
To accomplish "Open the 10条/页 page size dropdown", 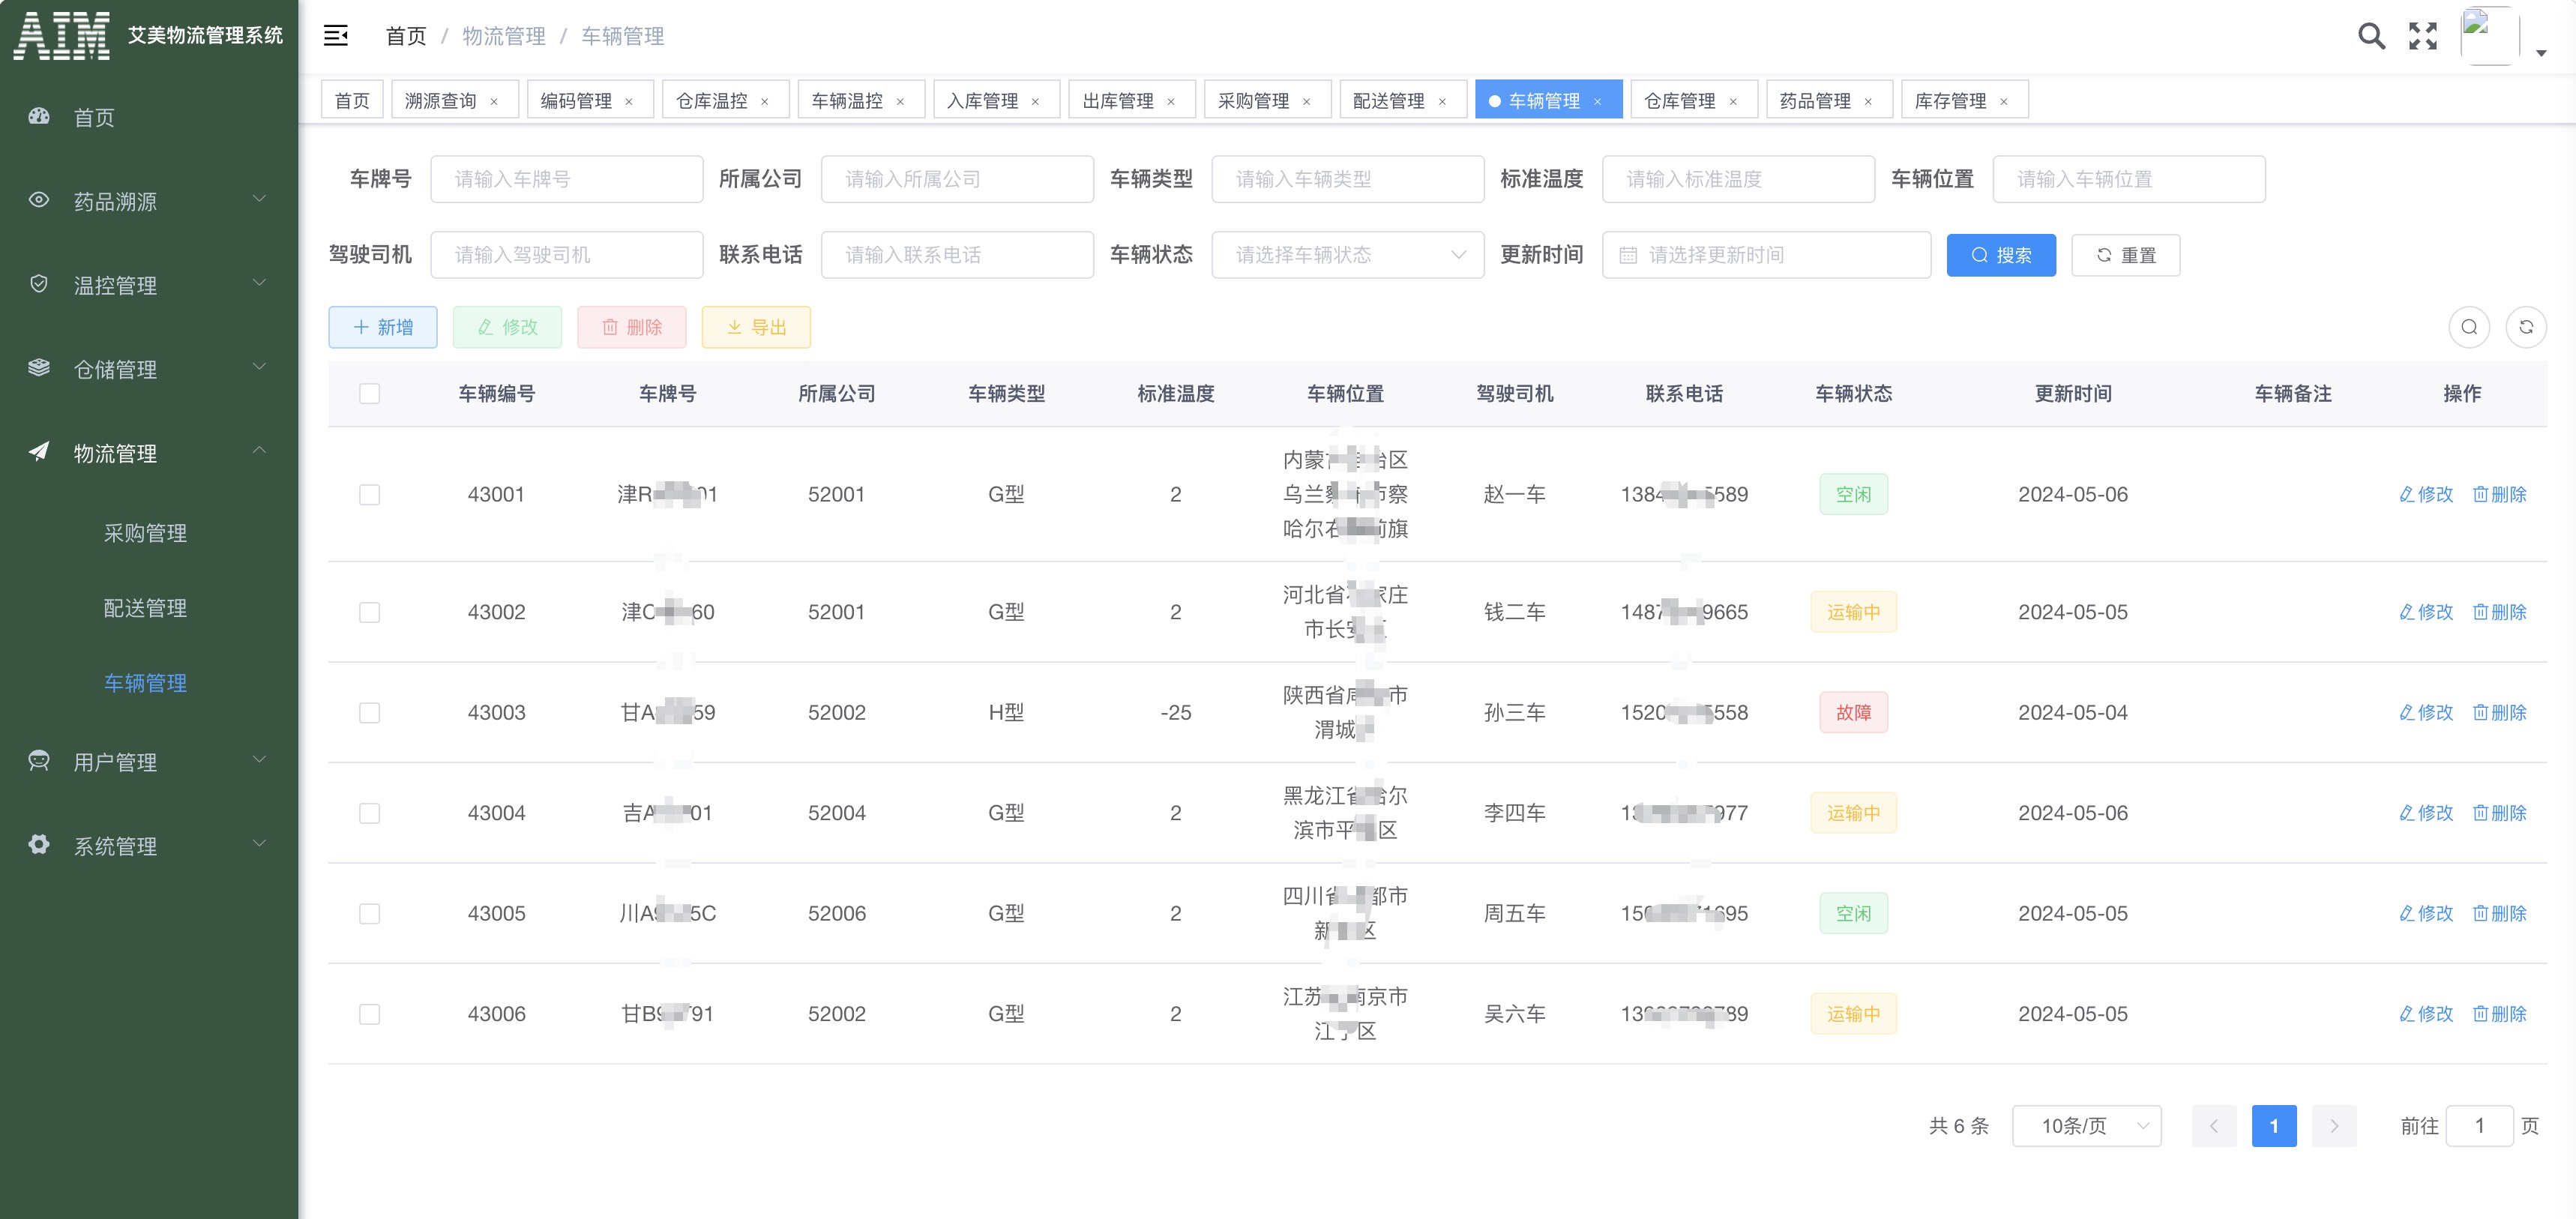I will (2086, 1126).
